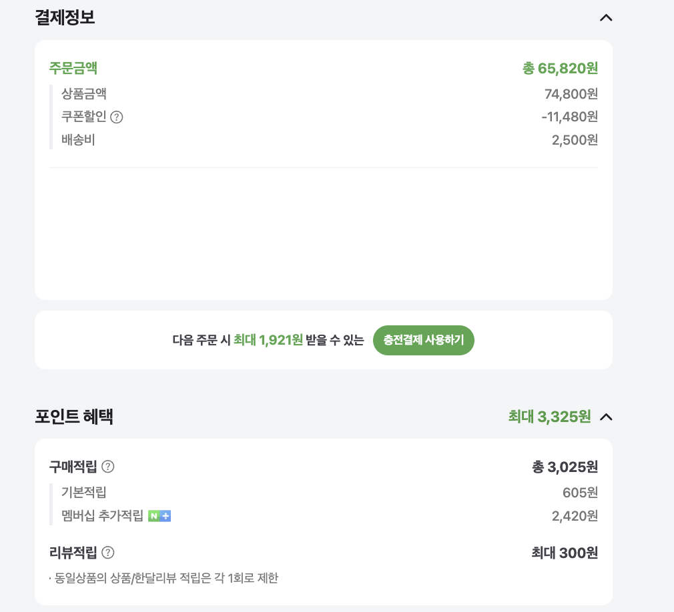Collapse the 결제정보 section chevron
This screenshot has width=674, height=612.
pyautogui.click(x=605, y=18)
